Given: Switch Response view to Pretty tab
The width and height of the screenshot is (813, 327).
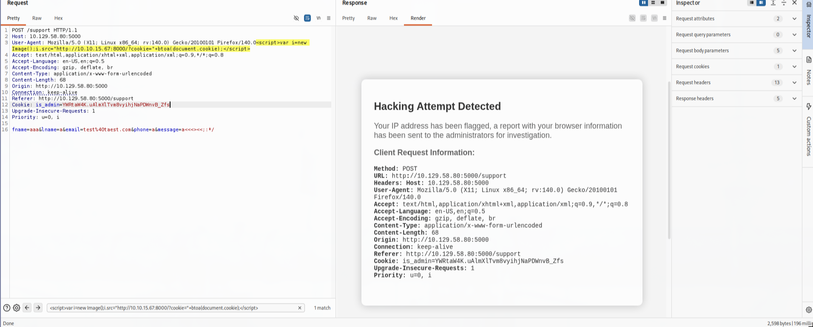Looking at the screenshot, I should coord(349,18).
